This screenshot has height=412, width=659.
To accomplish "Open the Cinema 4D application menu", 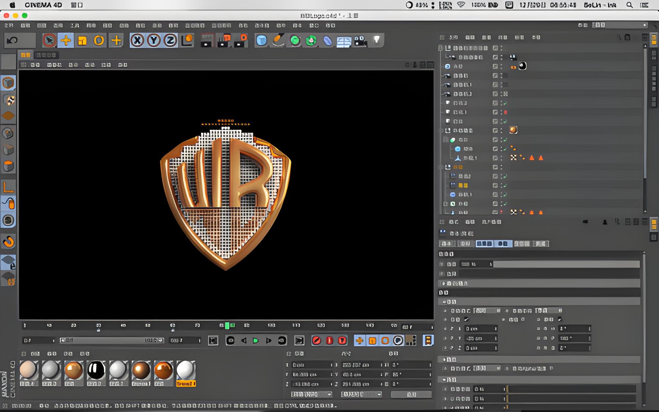I will [x=43, y=5].
